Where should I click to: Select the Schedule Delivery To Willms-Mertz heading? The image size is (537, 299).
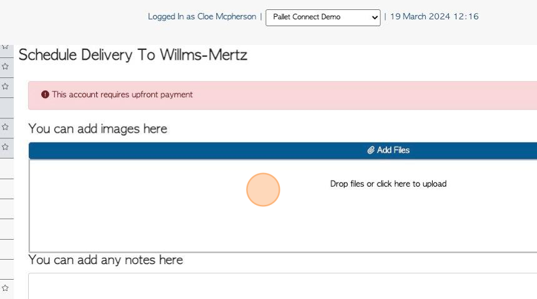click(133, 55)
